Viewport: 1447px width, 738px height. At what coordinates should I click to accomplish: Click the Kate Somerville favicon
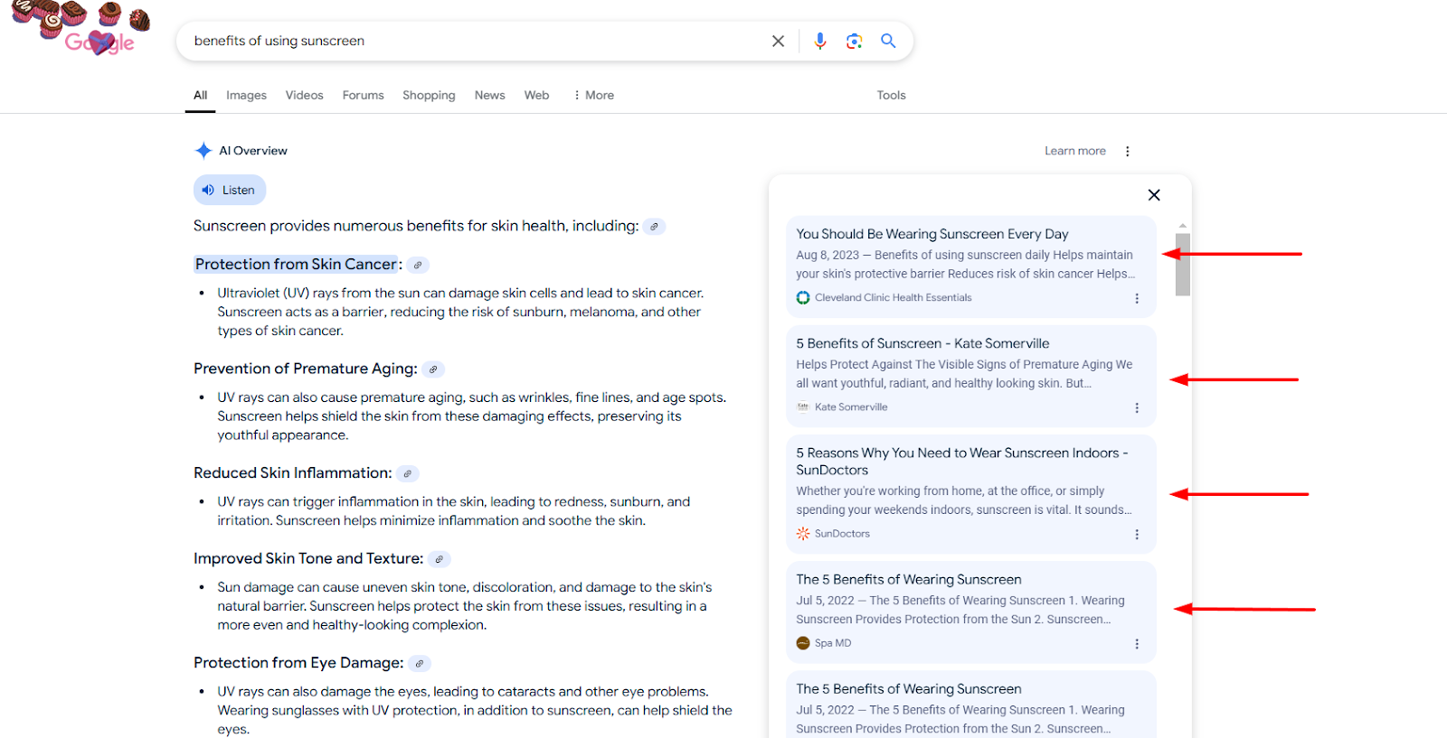pos(803,406)
